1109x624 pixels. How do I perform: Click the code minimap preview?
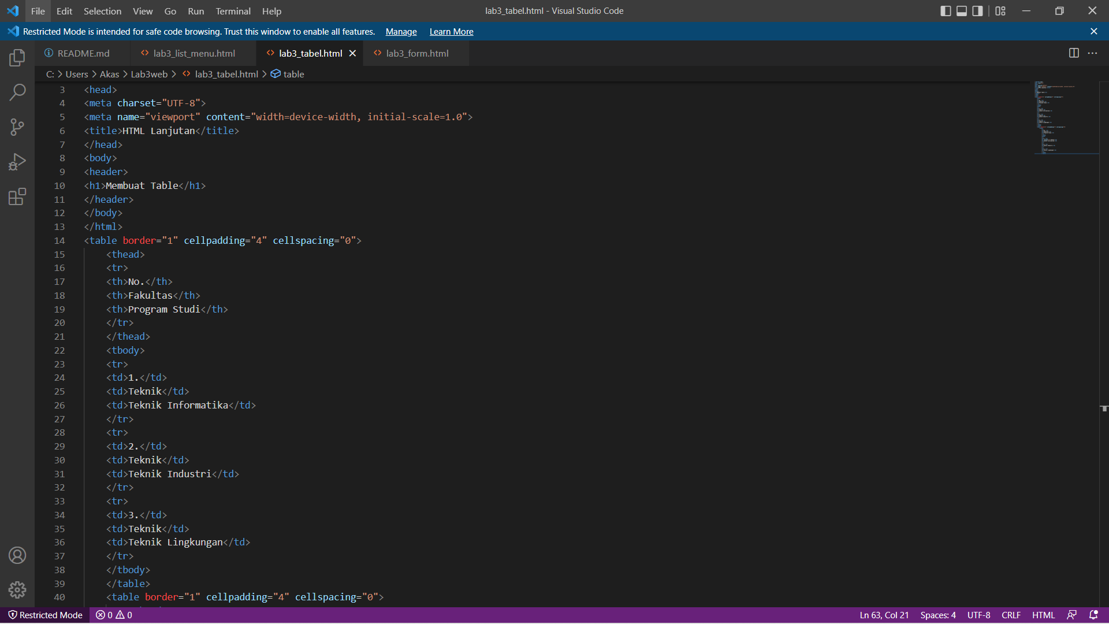[x=1066, y=118]
